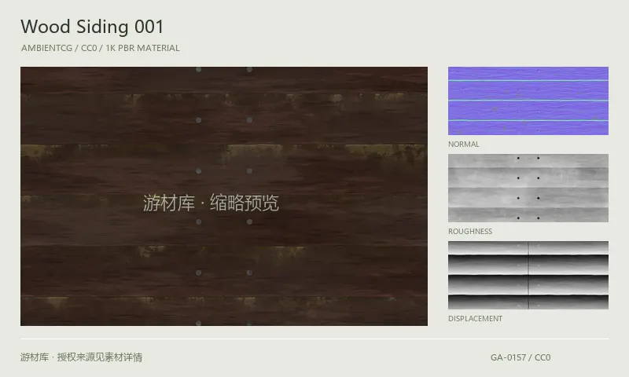Click the 游材库 · 授权来源见素材详情 footer text
The width and height of the screenshot is (629, 377).
coord(81,357)
